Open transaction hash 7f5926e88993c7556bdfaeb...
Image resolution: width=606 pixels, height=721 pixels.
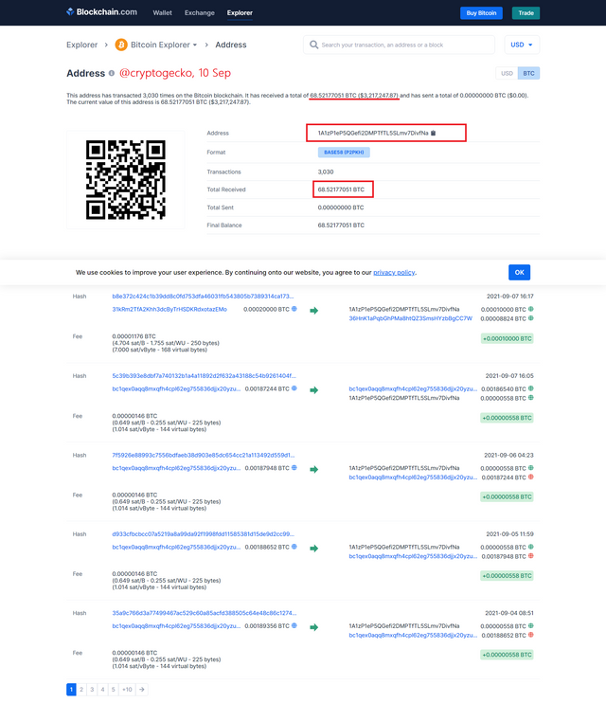coord(204,455)
